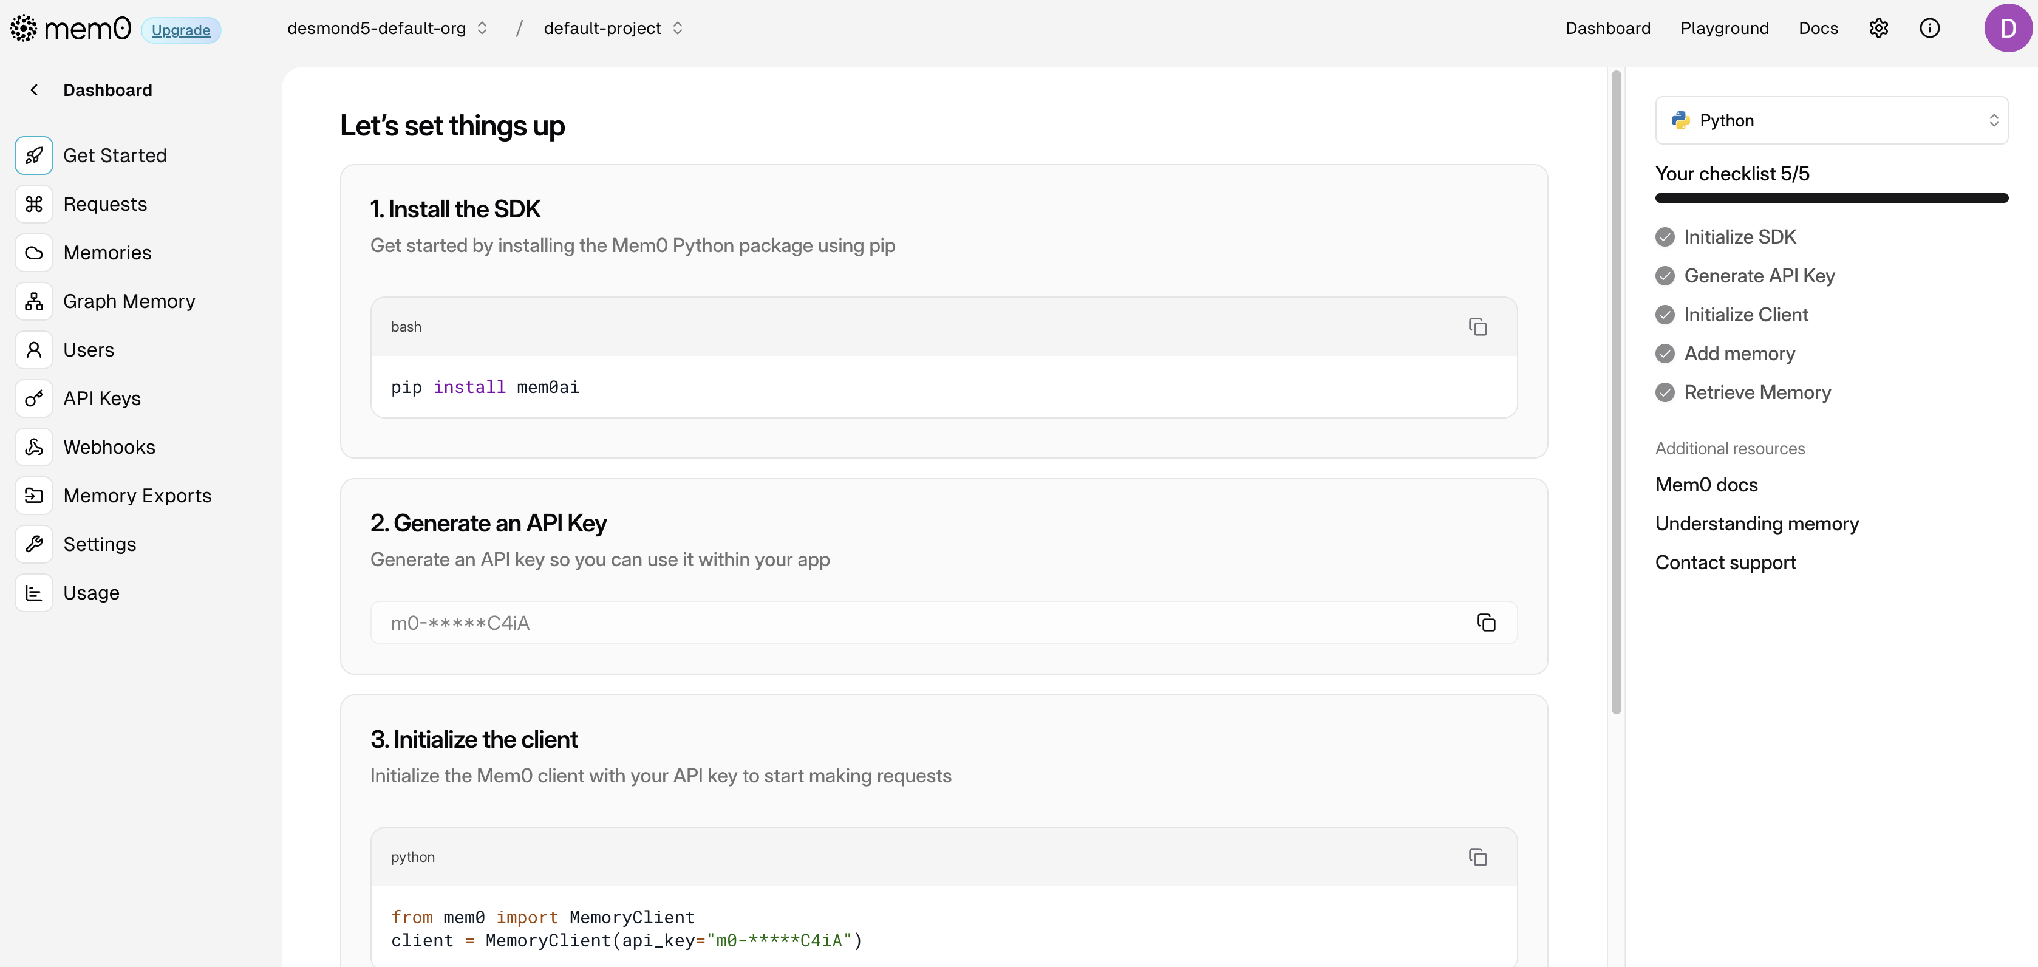Select Graph Memory in the sidebar

(129, 301)
